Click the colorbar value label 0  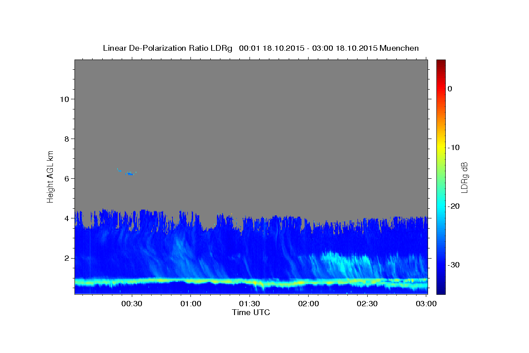pos(450,89)
